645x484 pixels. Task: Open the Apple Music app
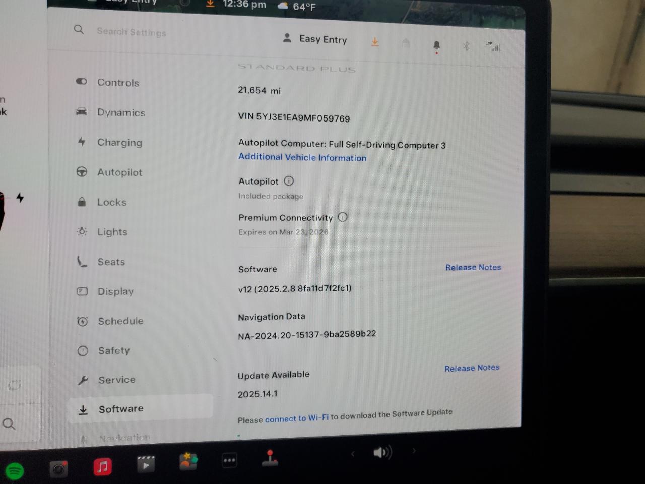coord(103,467)
